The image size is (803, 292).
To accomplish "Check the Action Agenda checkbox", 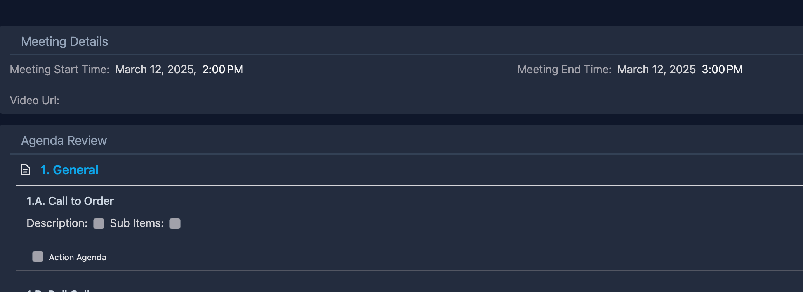I will click(38, 257).
